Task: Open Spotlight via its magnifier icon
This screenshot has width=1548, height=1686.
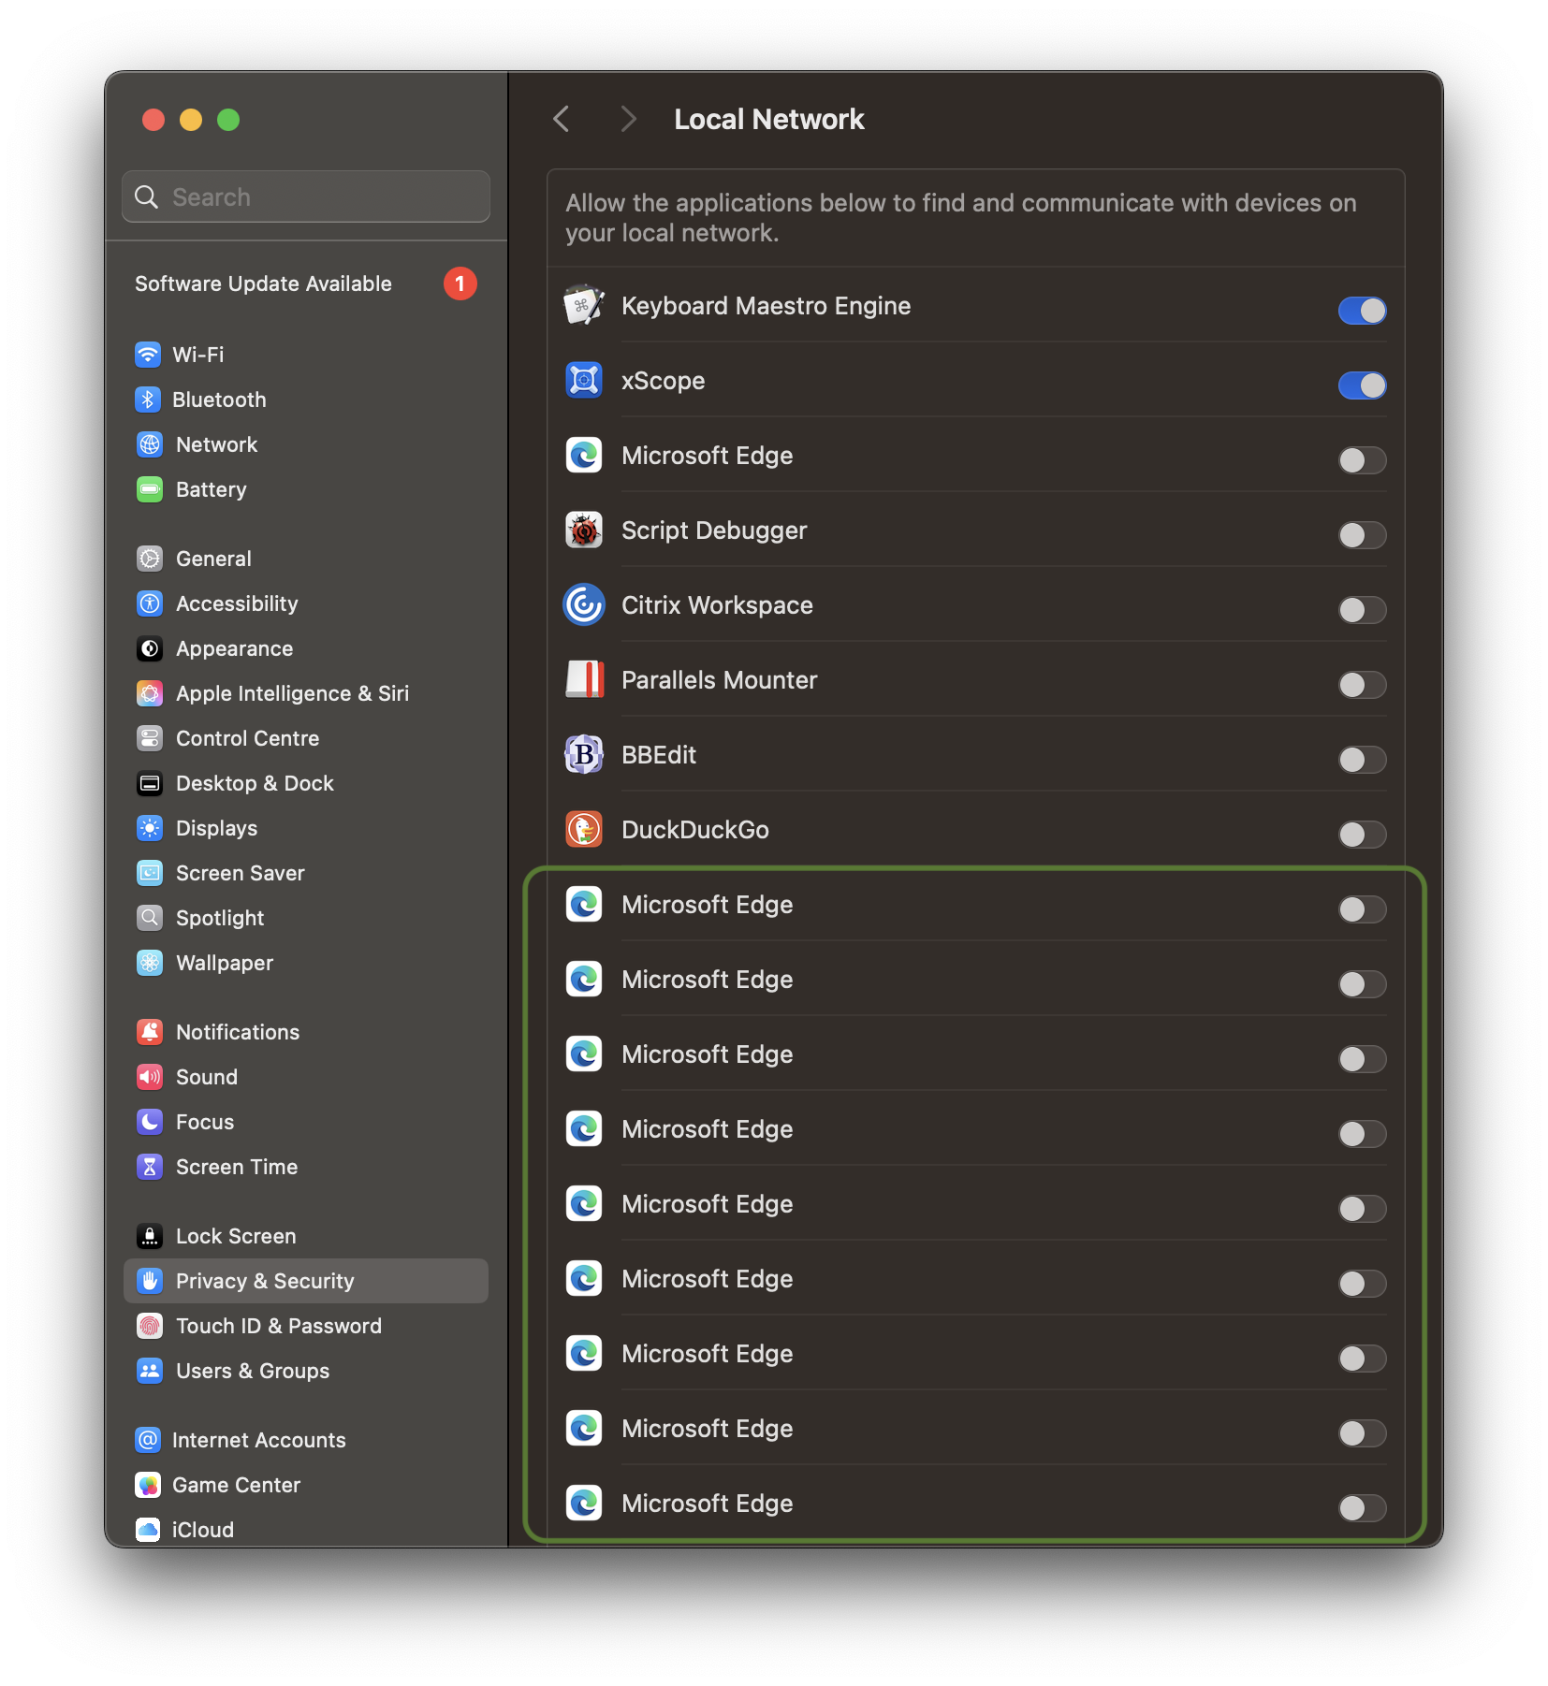Action: coord(150,918)
